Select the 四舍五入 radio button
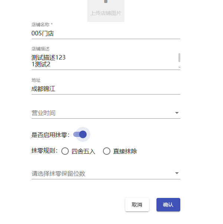 (x=65, y=151)
